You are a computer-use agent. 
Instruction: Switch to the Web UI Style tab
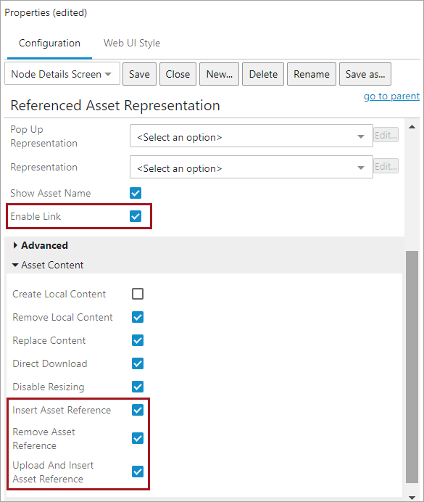click(x=132, y=44)
